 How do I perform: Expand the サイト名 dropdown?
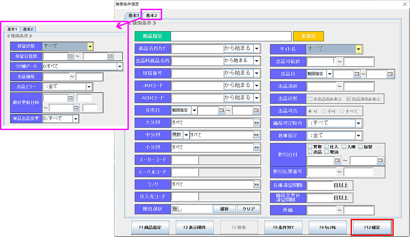pos(358,49)
